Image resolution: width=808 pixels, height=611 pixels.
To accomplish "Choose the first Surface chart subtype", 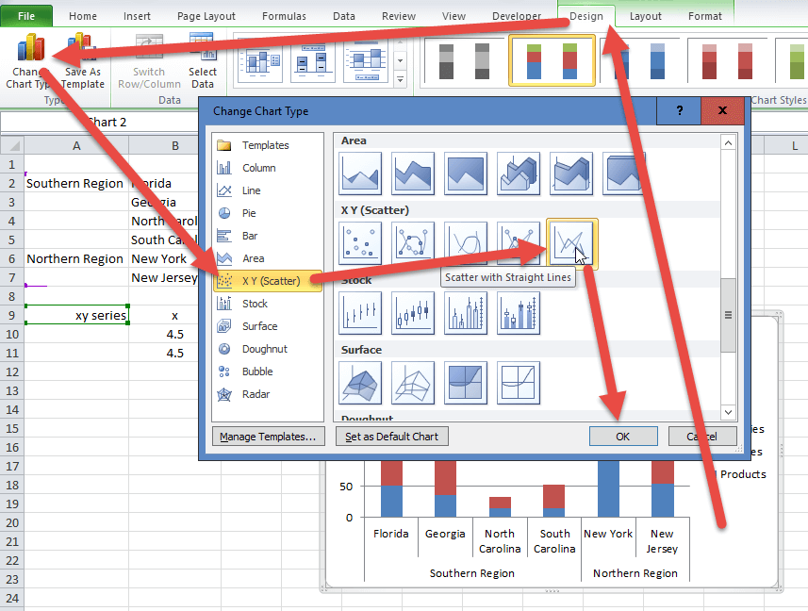I will click(x=360, y=383).
